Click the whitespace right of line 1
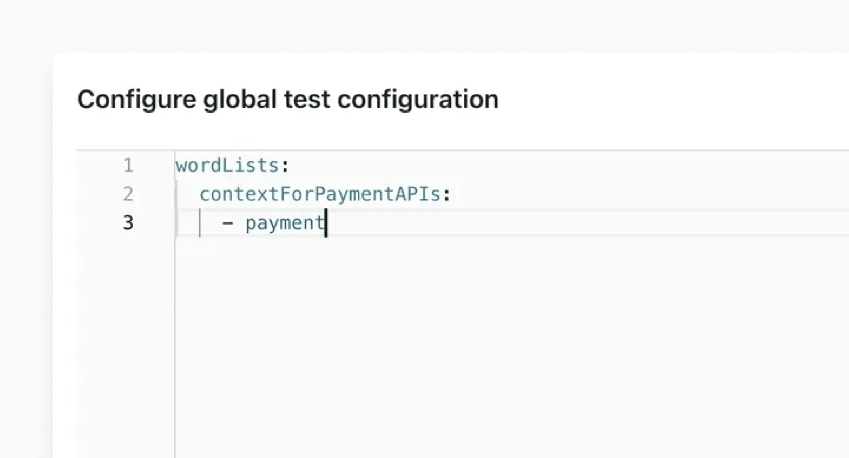 (526, 165)
